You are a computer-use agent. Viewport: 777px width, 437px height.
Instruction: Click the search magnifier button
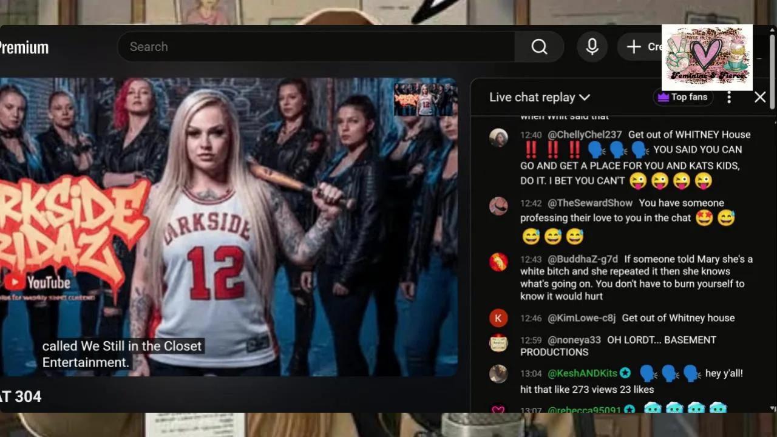point(539,47)
